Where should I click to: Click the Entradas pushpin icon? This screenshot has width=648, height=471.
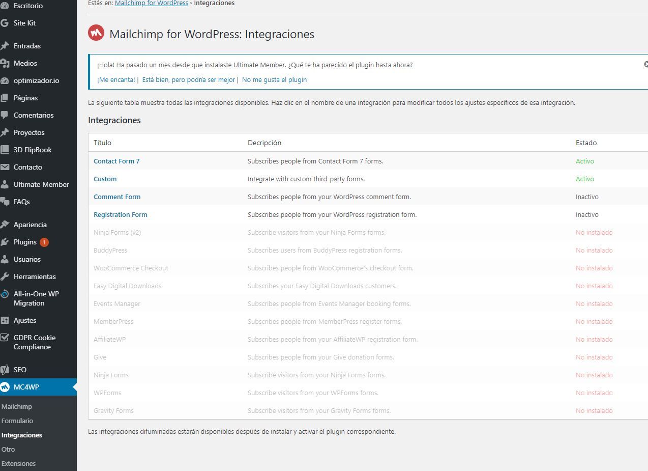[5, 46]
